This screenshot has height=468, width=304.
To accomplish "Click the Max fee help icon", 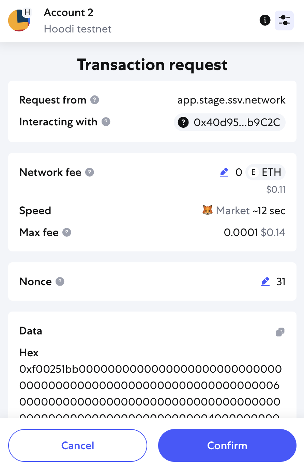I will (x=67, y=233).
